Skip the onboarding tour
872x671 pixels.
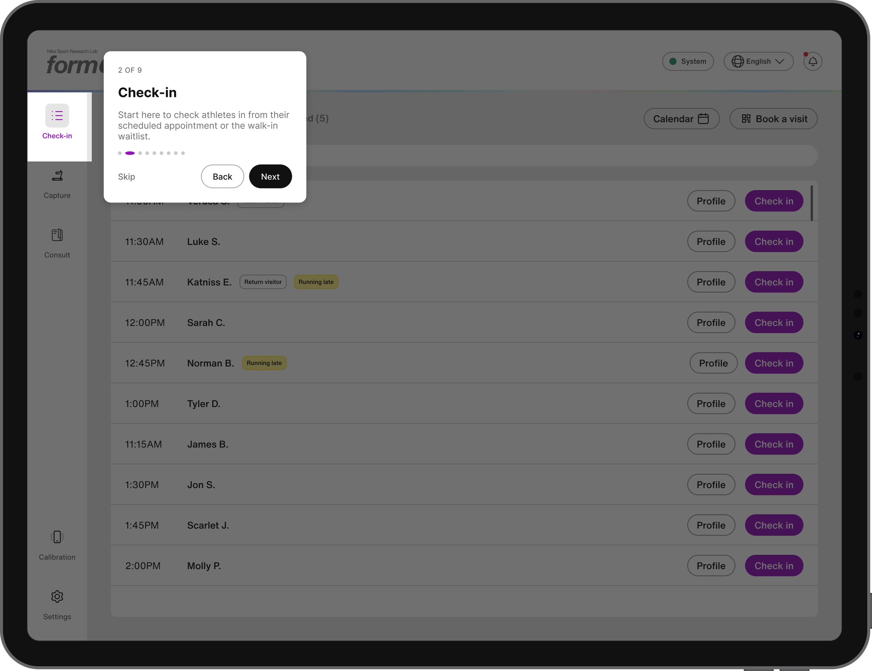coord(127,176)
